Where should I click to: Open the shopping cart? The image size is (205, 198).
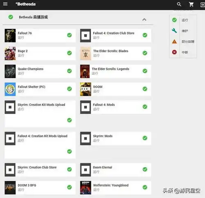[x=191, y=5]
